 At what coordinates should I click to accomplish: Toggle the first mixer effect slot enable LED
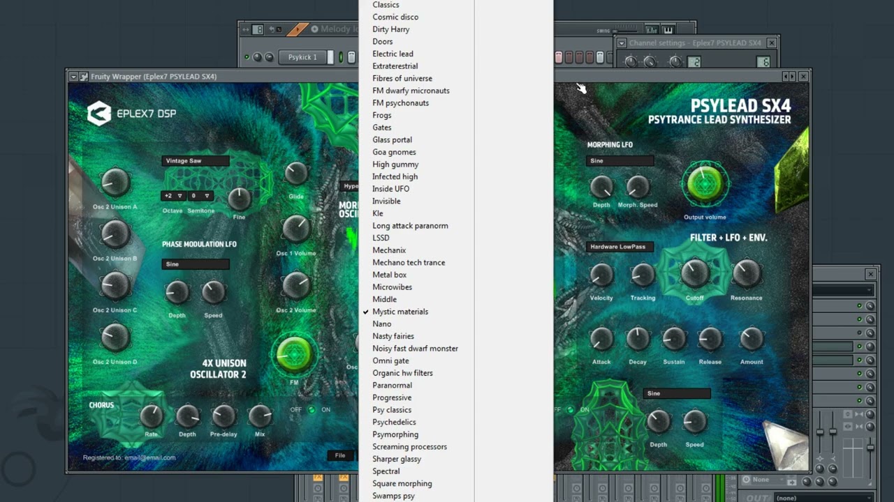[860, 306]
